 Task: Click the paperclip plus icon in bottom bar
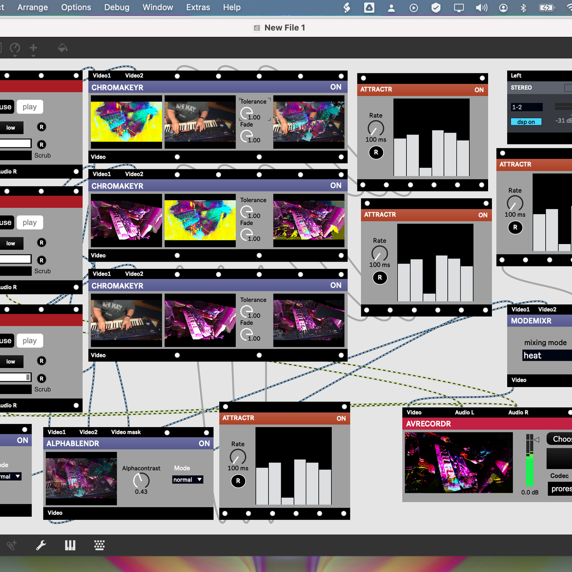[11, 545]
